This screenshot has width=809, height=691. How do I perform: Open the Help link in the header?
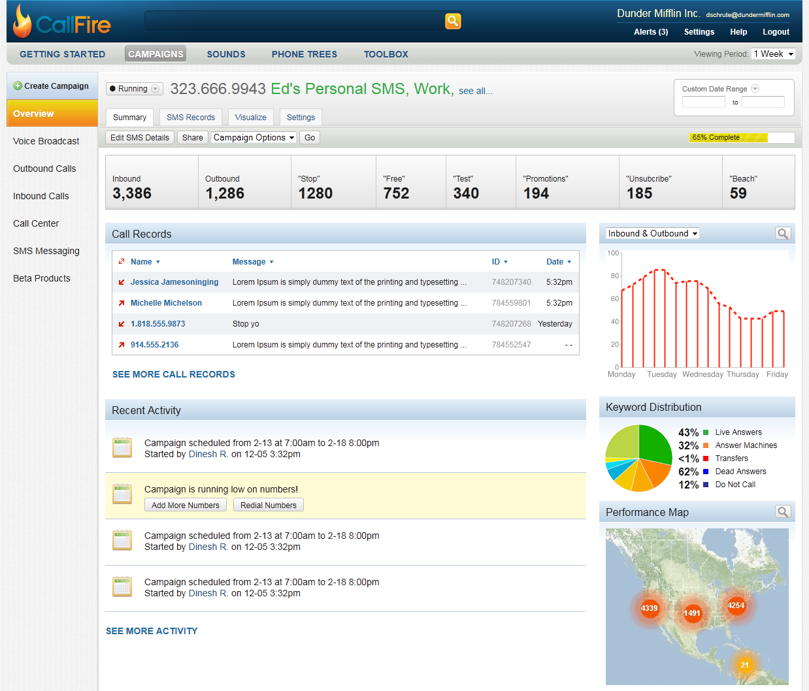tap(738, 32)
